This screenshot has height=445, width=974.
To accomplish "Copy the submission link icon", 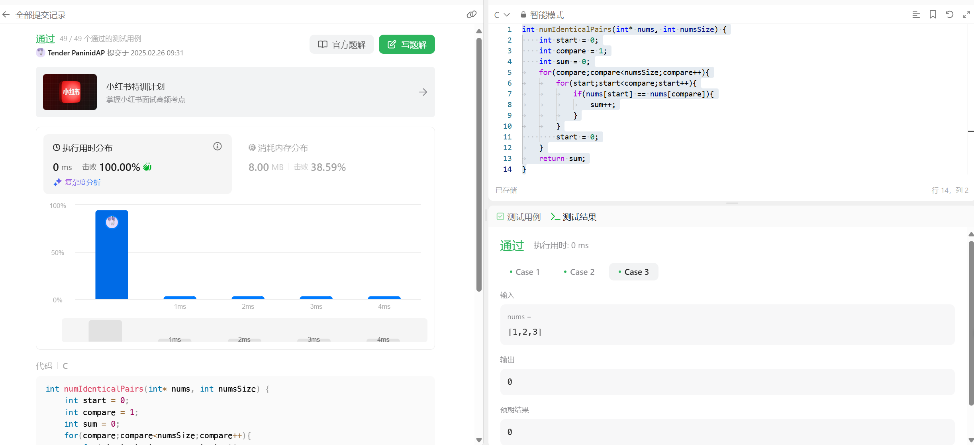I will click(471, 15).
